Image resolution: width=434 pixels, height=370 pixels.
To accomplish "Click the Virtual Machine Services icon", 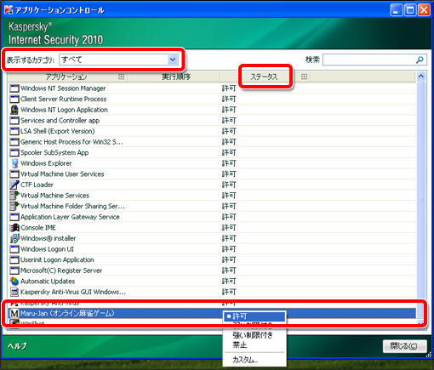I will pyautogui.click(x=14, y=196).
